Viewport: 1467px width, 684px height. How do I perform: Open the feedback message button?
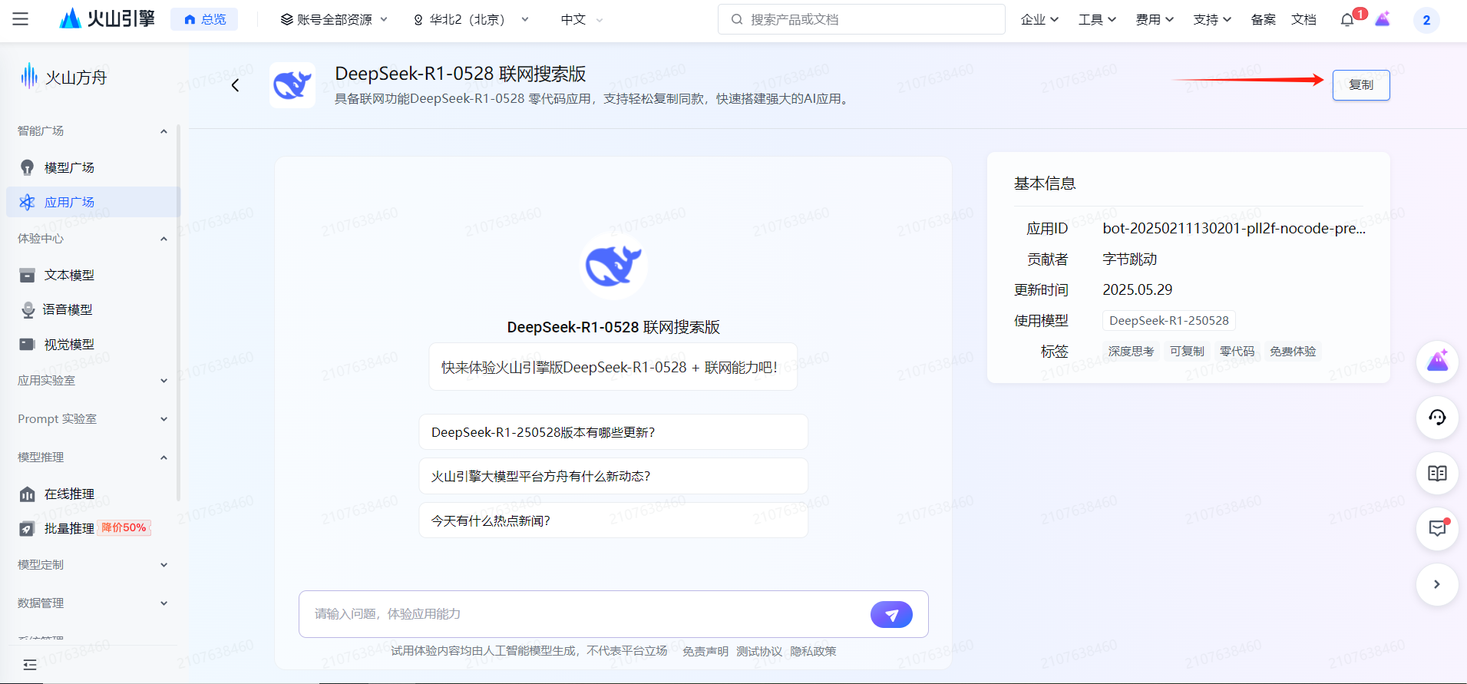[x=1437, y=528]
